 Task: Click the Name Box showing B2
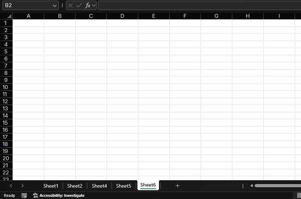pos(31,5)
